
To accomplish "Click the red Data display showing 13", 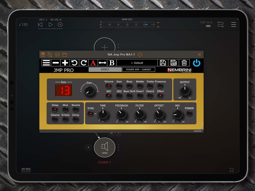I will click(64, 90).
